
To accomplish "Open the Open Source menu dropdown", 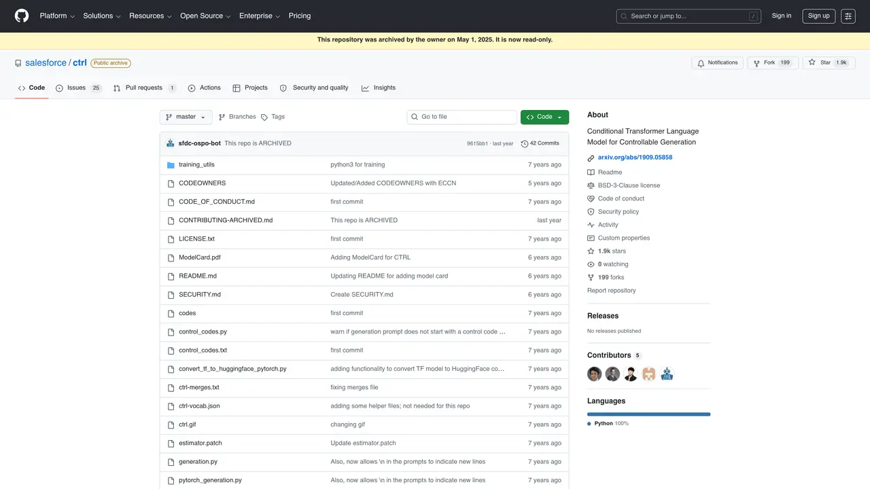I will click(205, 16).
